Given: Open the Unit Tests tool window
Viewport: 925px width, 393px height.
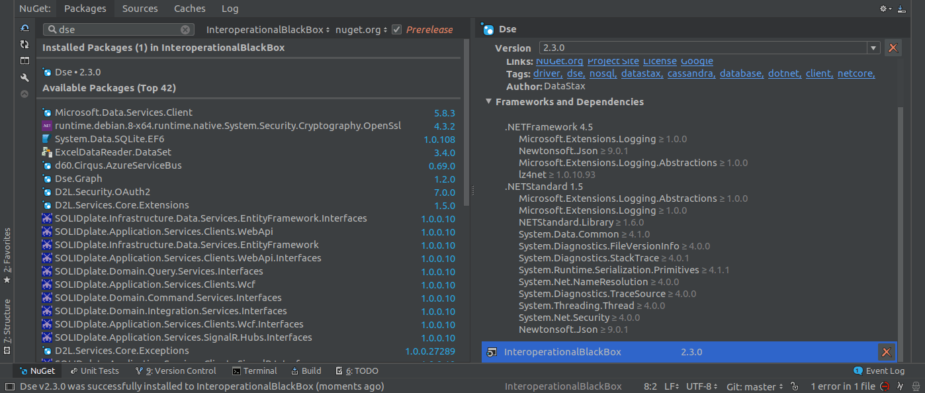Looking at the screenshot, I should click(94, 371).
